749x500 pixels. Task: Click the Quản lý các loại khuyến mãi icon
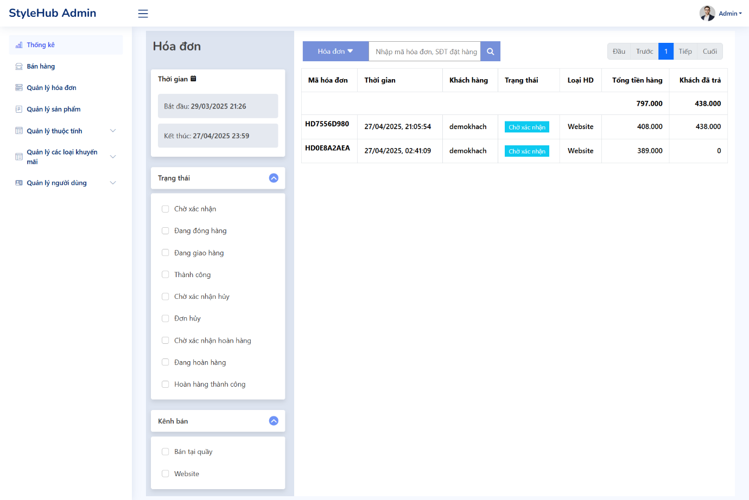coord(19,157)
